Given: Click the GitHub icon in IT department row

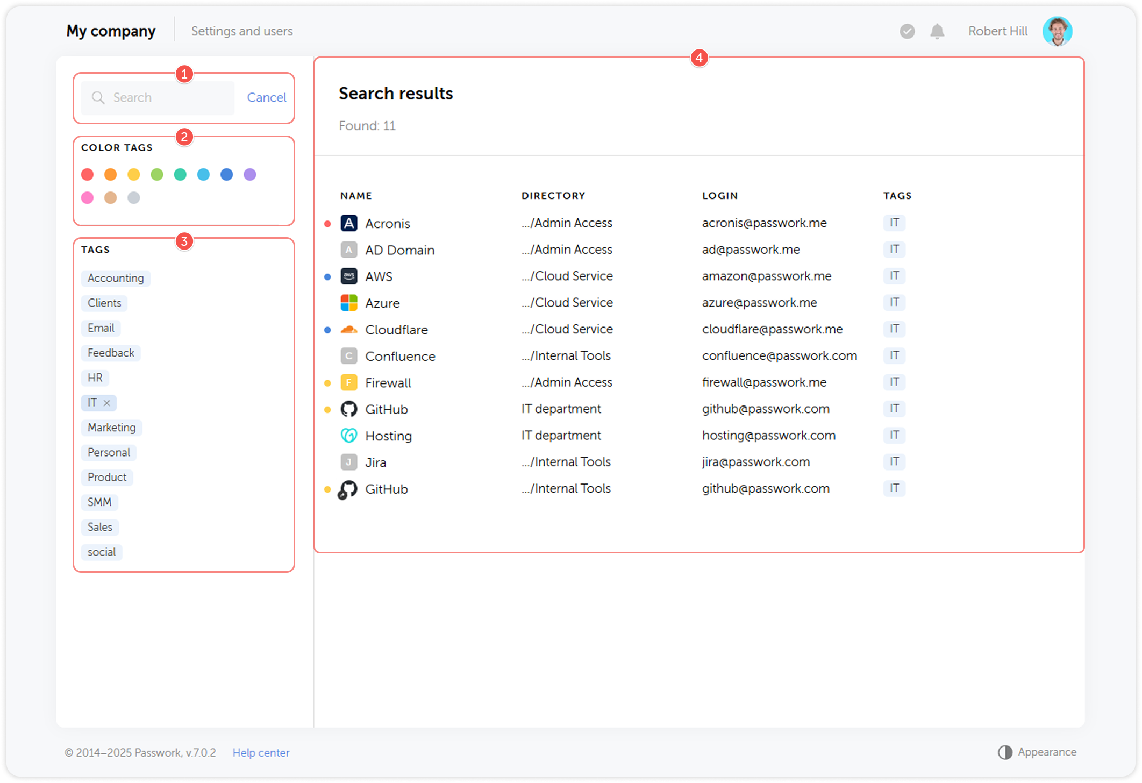Looking at the screenshot, I should pyautogui.click(x=349, y=409).
